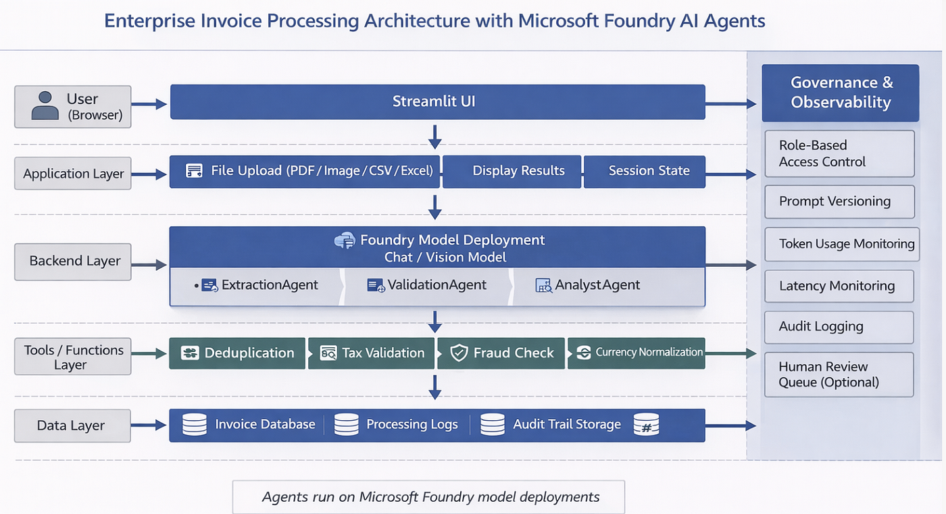The width and height of the screenshot is (946, 514).
Task: Click the Foundry cloud icon
Action: pos(345,240)
